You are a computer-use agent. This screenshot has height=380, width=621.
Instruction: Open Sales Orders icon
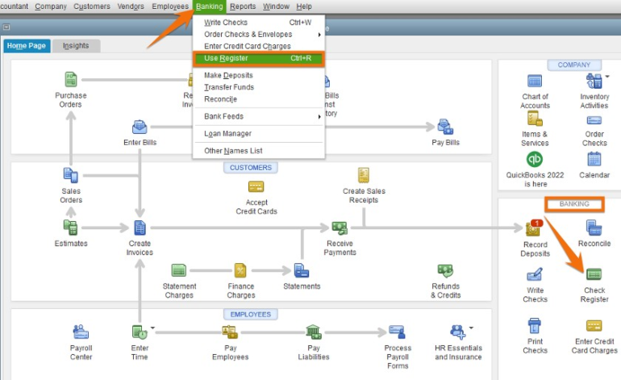click(71, 175)
